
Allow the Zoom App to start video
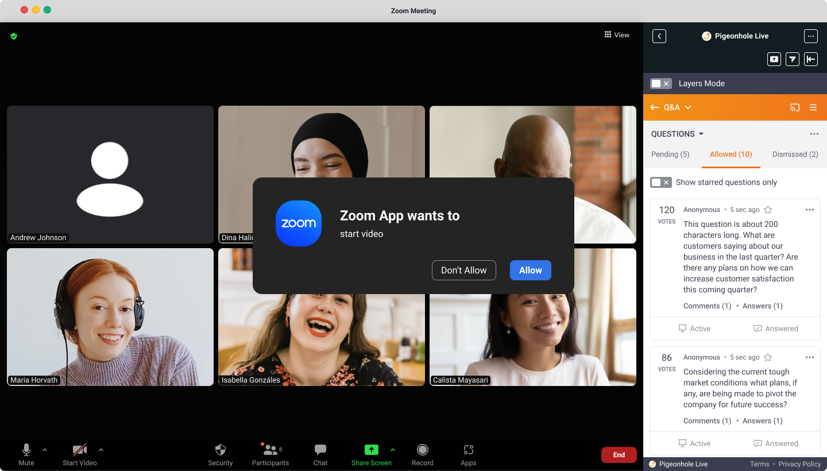click(x=530, y=270)
